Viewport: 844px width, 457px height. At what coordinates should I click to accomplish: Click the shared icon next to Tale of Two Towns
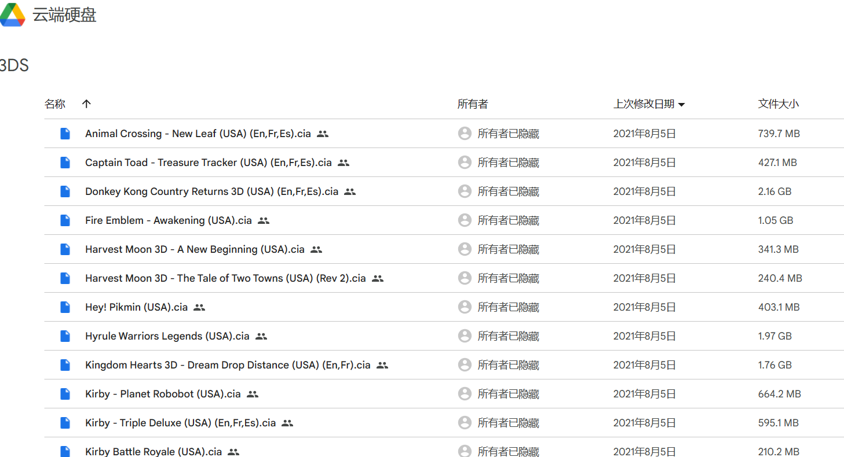tap(378, 278)
